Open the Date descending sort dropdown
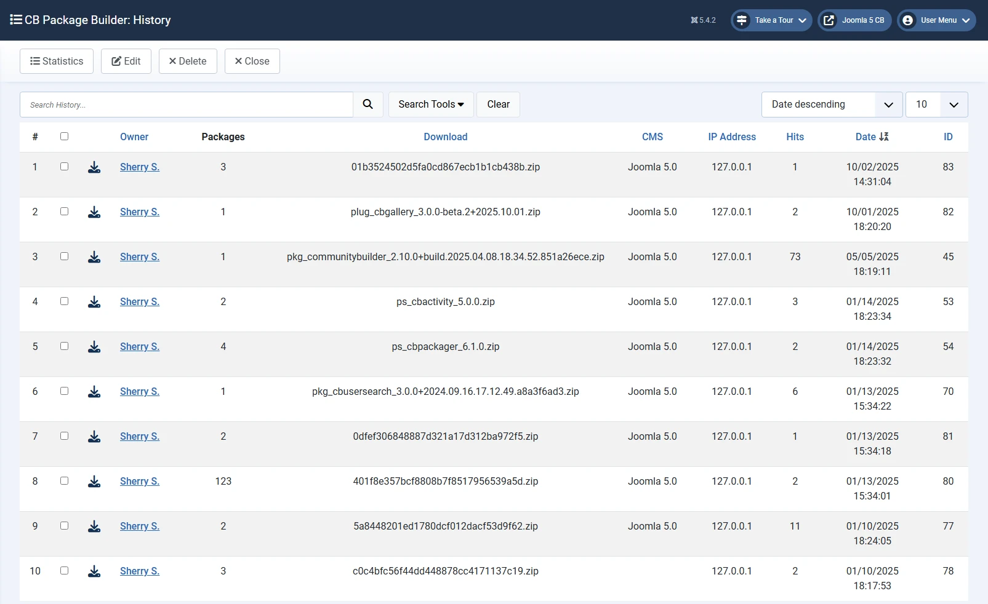 coord(832,105)
